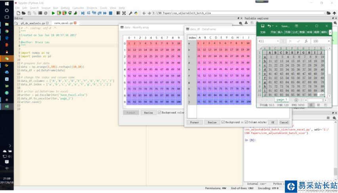Switch to the p5_de_analysis.py editor tab

[32, 23]
